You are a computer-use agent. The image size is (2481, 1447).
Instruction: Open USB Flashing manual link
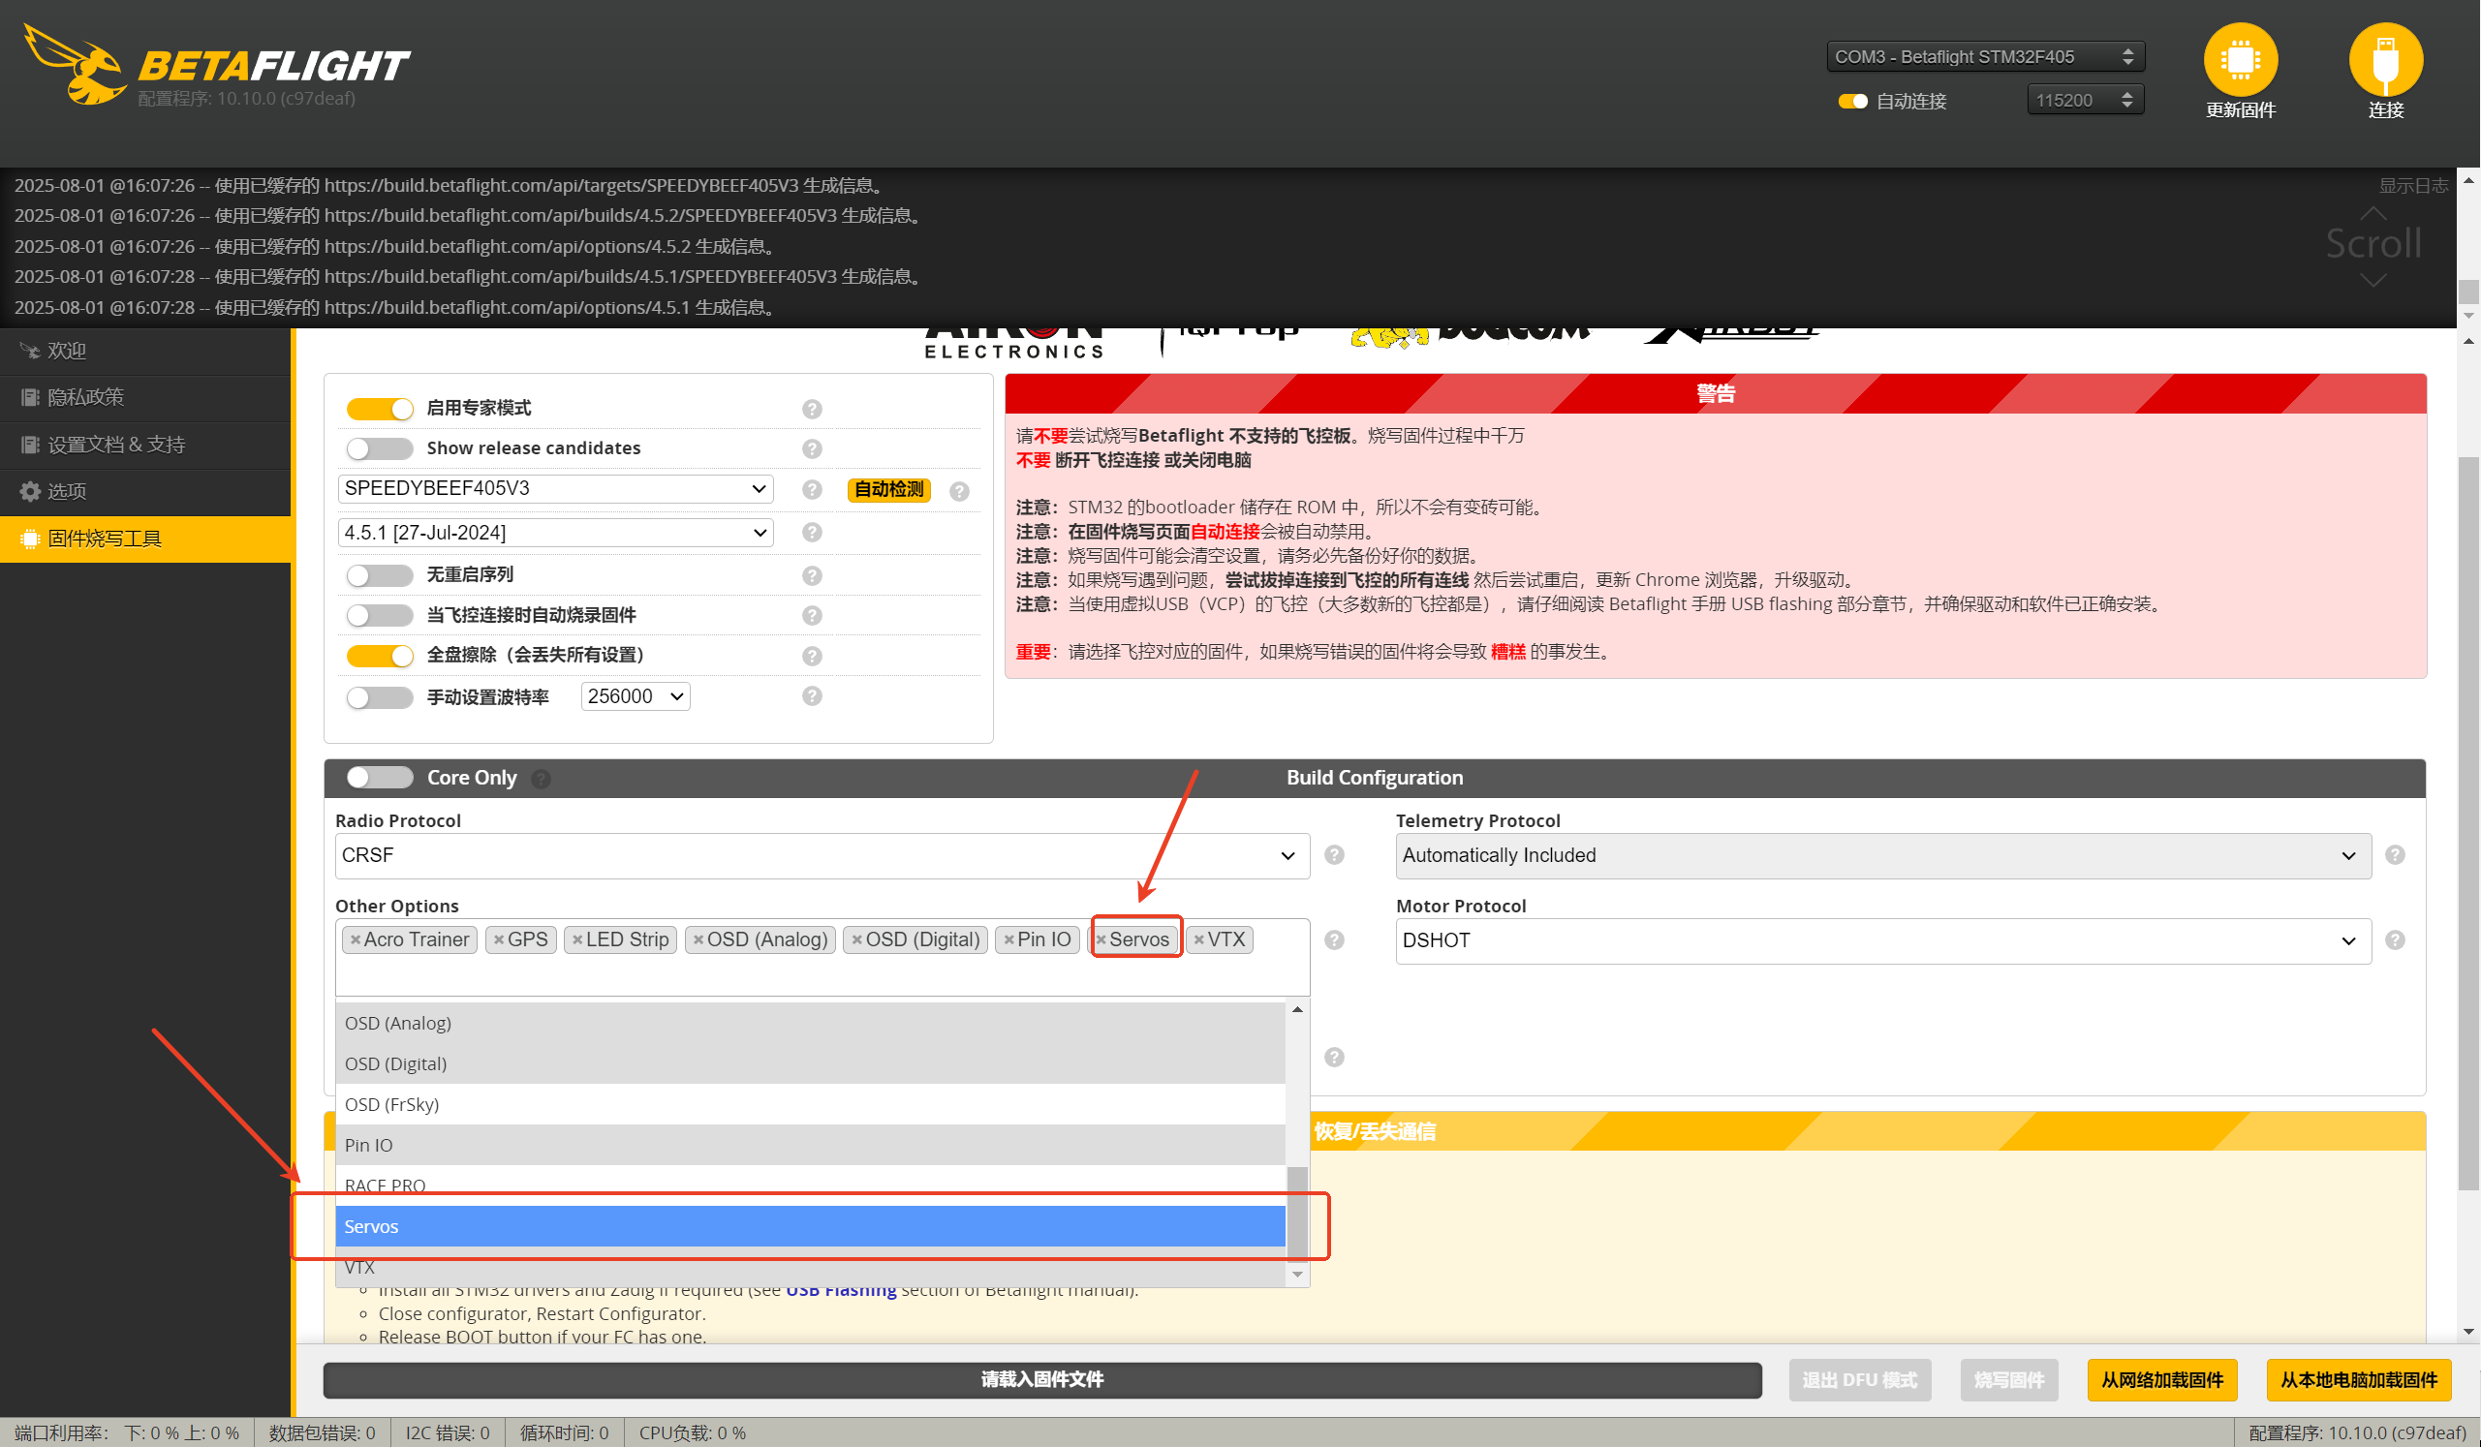coord(841,1290)
